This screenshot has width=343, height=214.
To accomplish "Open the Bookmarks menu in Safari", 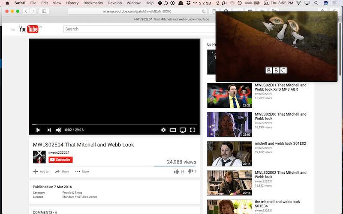I will (x=93, y=3).
